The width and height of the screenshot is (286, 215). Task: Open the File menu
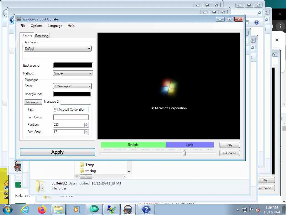(23, 26)
